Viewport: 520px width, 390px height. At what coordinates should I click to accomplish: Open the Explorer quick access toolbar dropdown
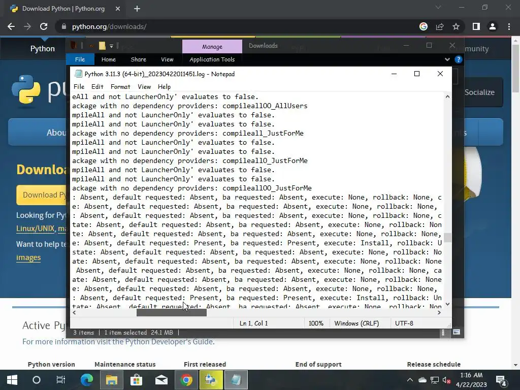pyautogui.click(x=111, y=46)
